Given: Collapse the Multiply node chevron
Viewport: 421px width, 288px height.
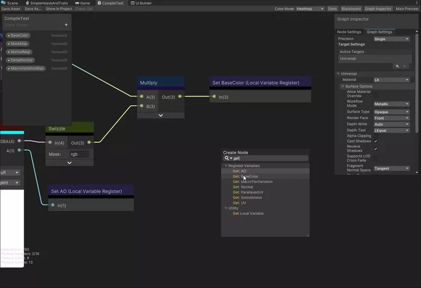Looking at the screenshot, I should point(161,115).
